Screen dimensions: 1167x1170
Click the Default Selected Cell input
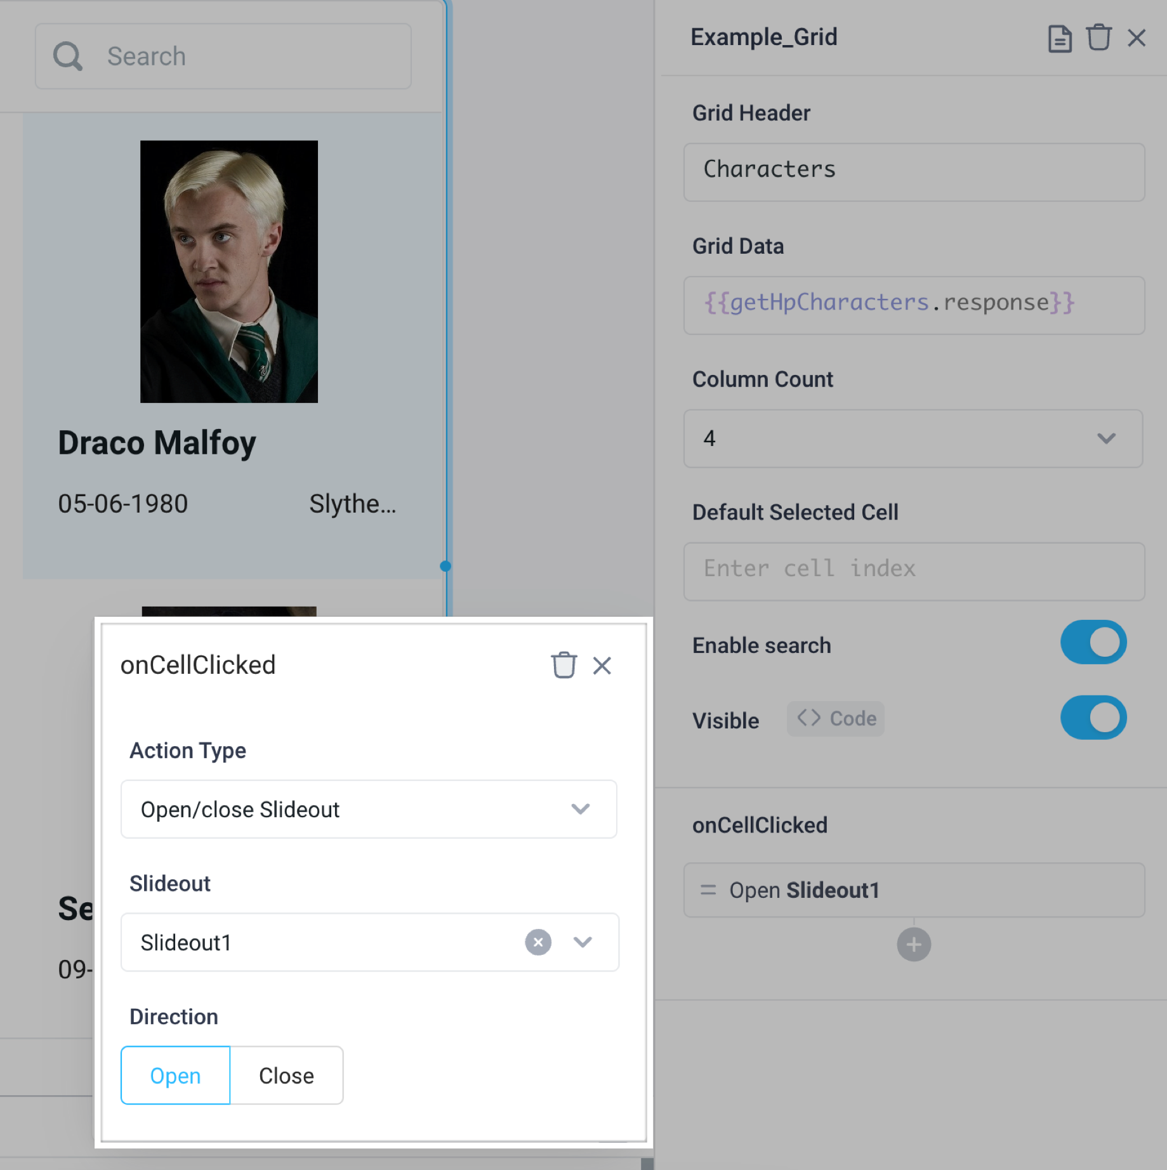pos(913,569)
